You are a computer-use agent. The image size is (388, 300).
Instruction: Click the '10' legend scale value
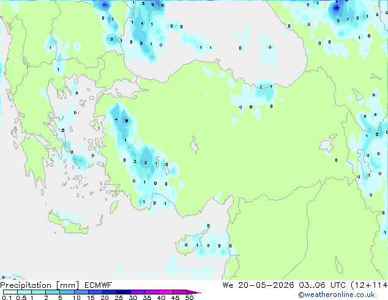76,298
